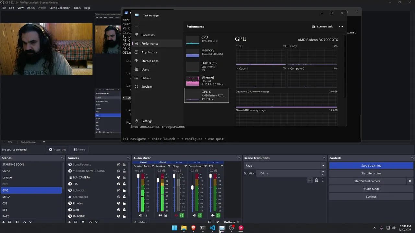Enable Studio Mode
Image resolution: width=415 pixels, height=233 pixels.
click(x=371, y=189)
